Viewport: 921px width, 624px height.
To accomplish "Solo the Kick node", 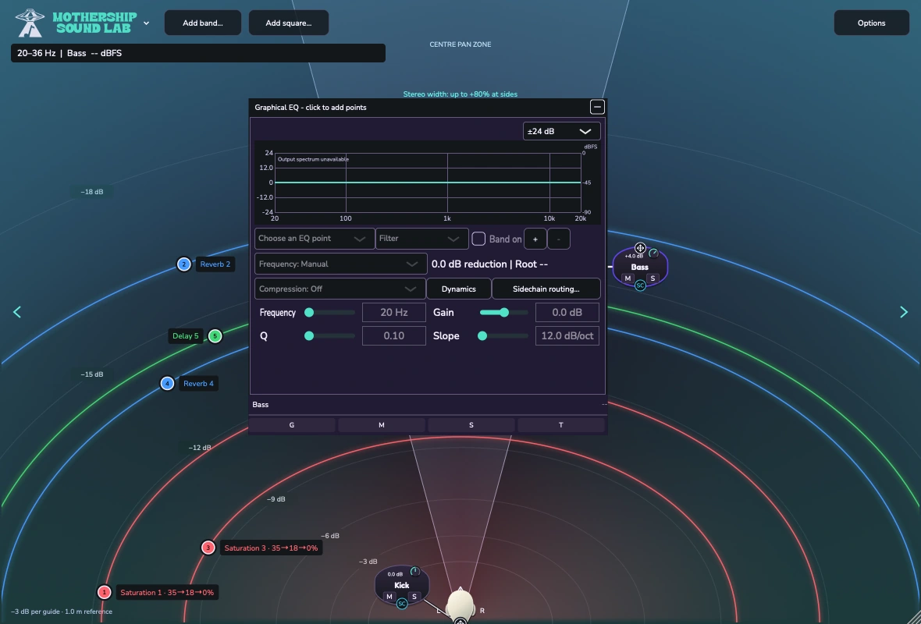I will [414, 597].
